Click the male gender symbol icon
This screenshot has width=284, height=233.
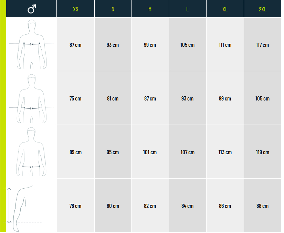31,9
